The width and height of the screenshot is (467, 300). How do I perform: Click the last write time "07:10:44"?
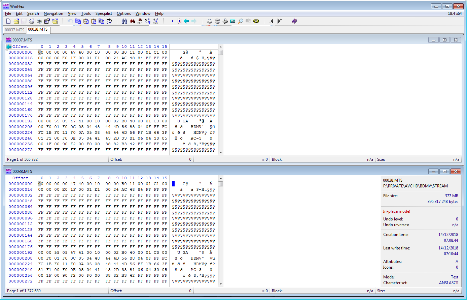point(451,254)
